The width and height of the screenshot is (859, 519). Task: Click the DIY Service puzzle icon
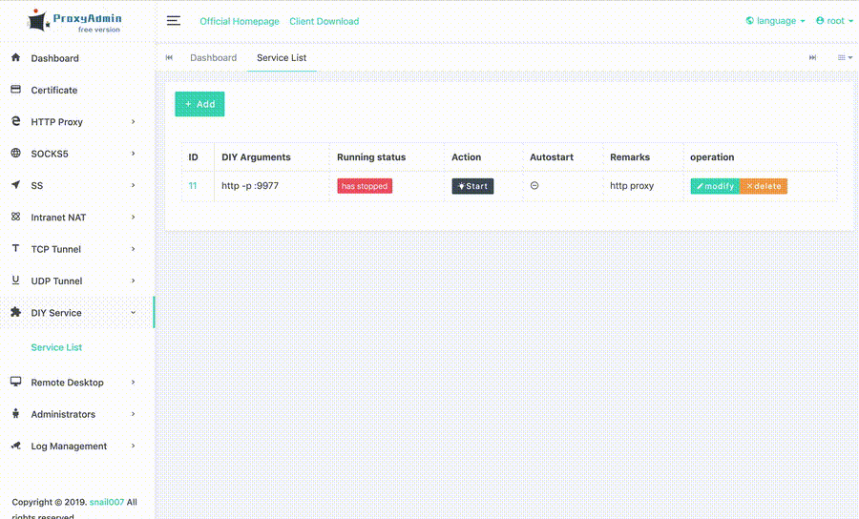[x=15, y=312]
